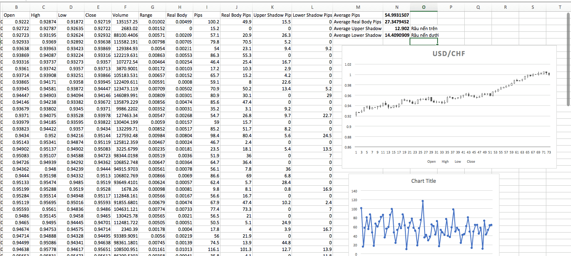Click the 'Volume' header cell
The image size is (571, 256).
coord(125,15)
